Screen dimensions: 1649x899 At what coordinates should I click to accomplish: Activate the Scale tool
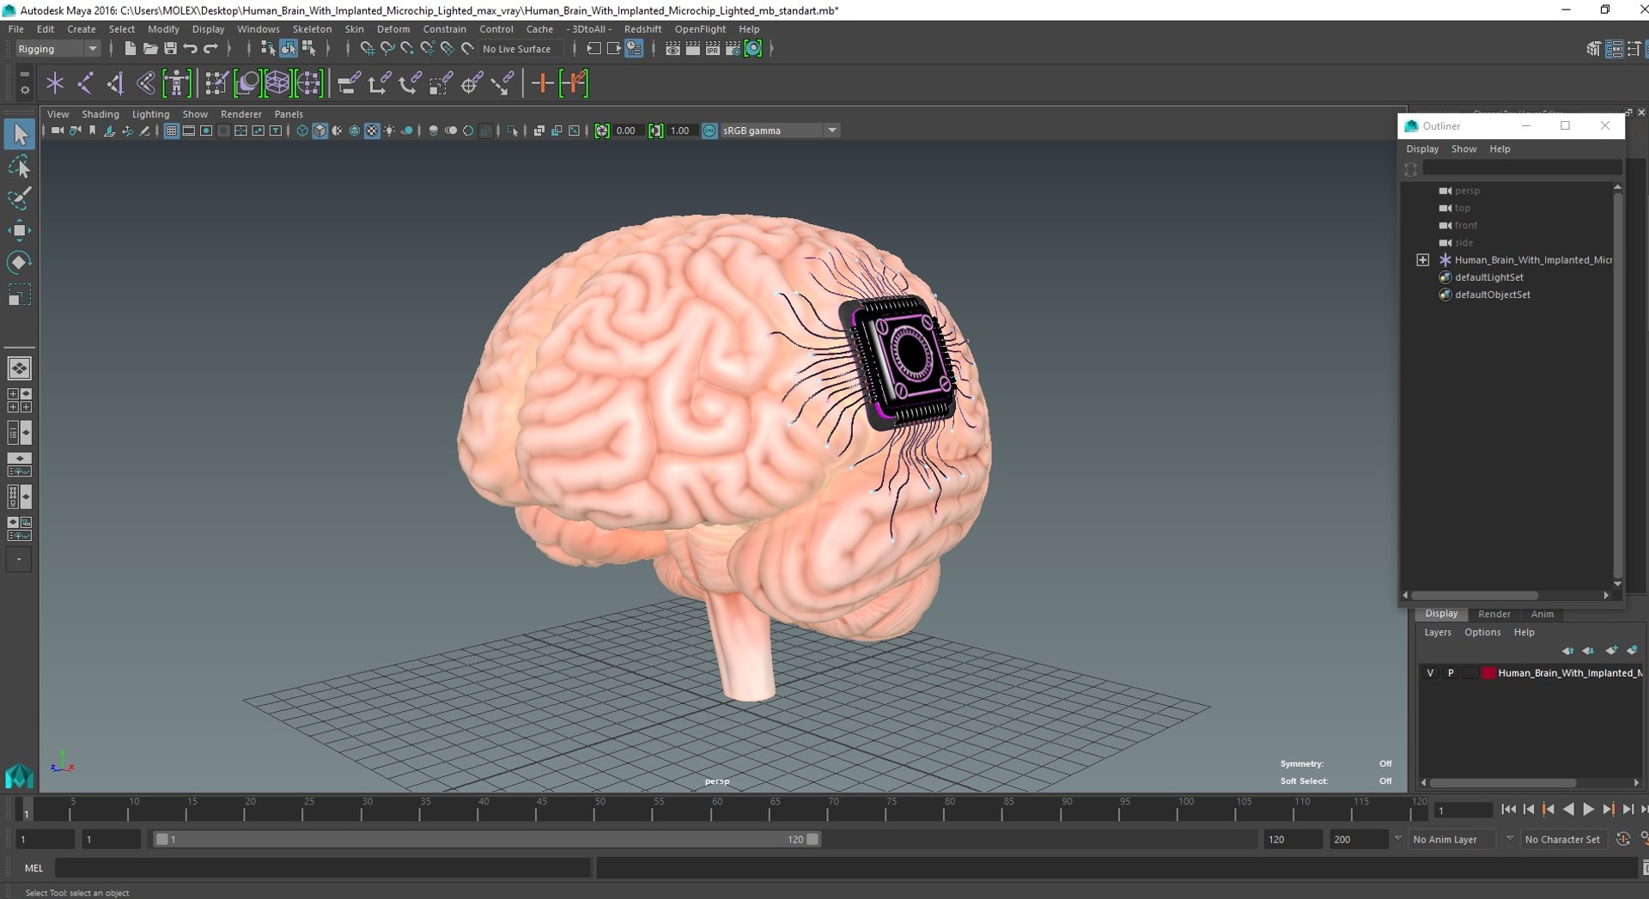click(x=19, y=295)
